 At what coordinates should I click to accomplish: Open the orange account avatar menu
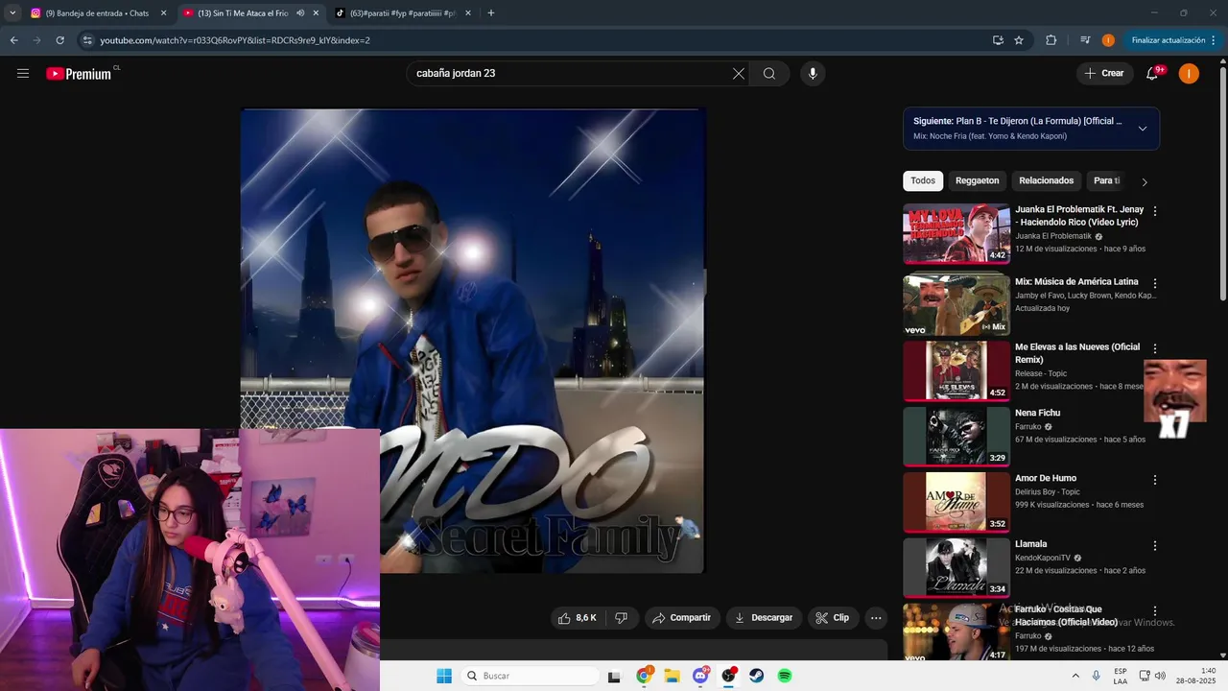coord(1189,73)
